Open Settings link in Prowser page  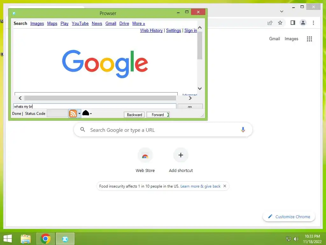pyautogui.click(x=174, y=30)
